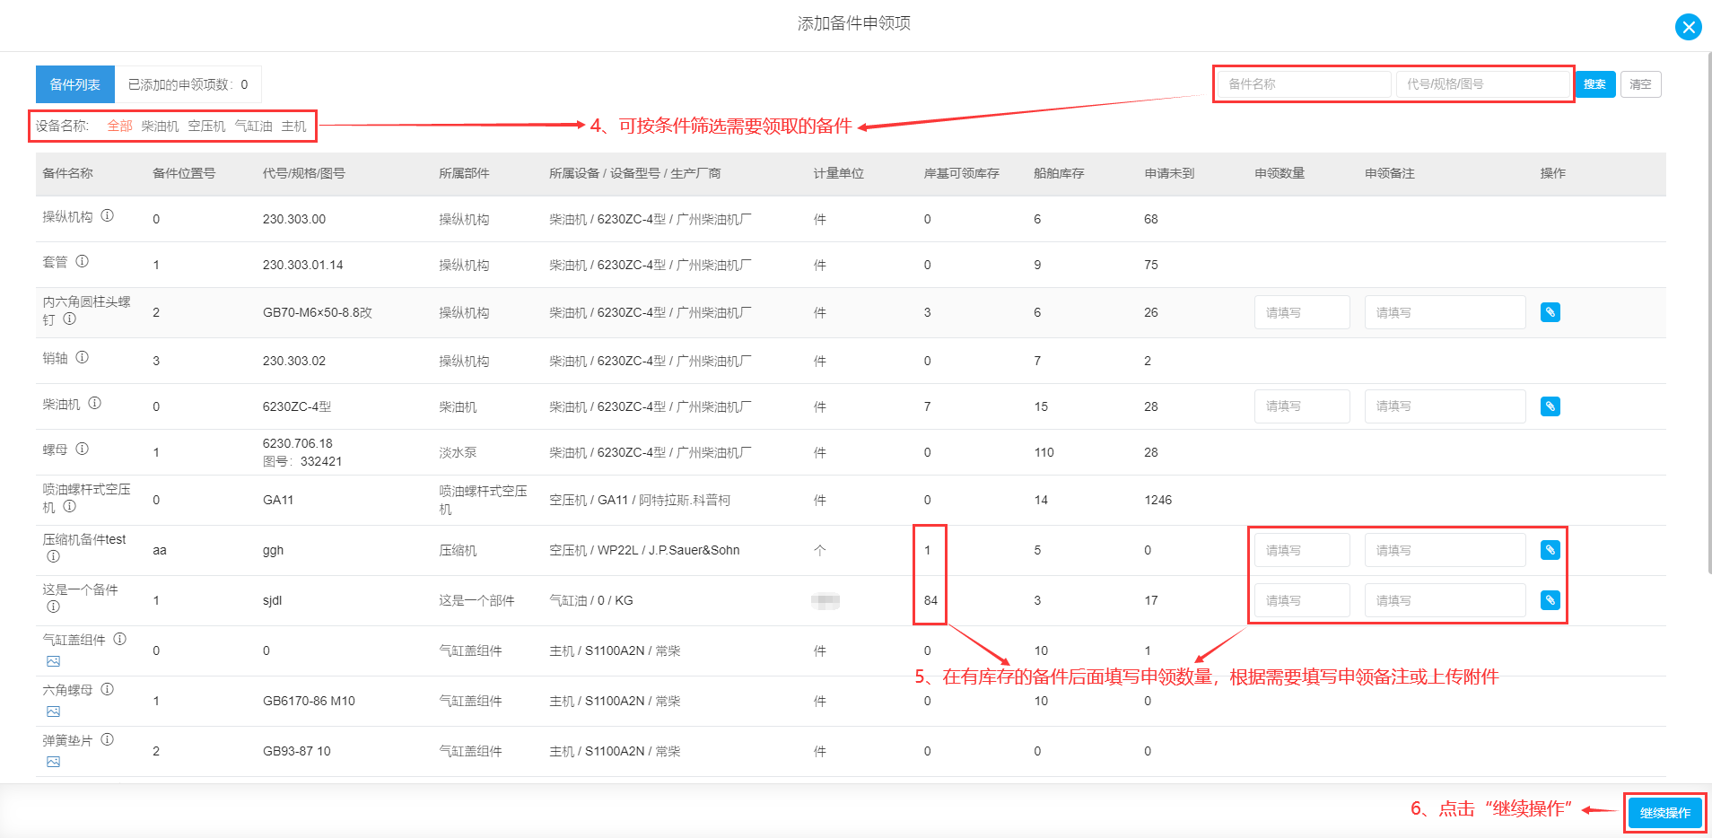This screenshot has width=1712, height=838.
Task: Click info icon beside 套管
Action: [83, 261]
